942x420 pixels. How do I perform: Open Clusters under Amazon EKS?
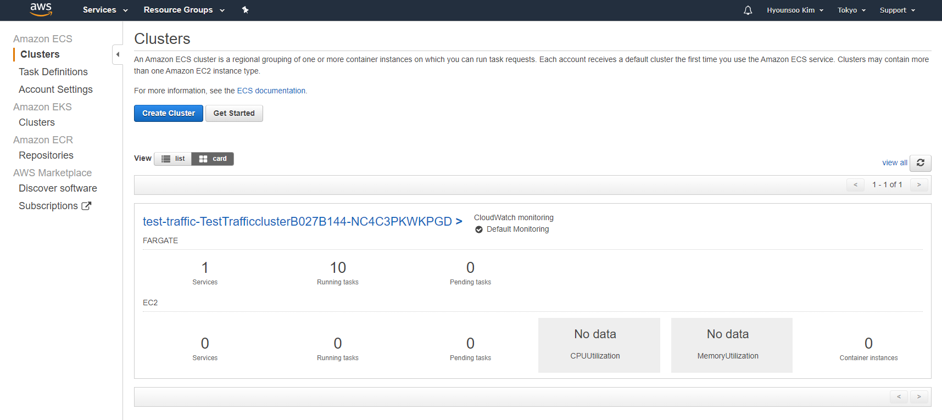[x=37, y=122]
